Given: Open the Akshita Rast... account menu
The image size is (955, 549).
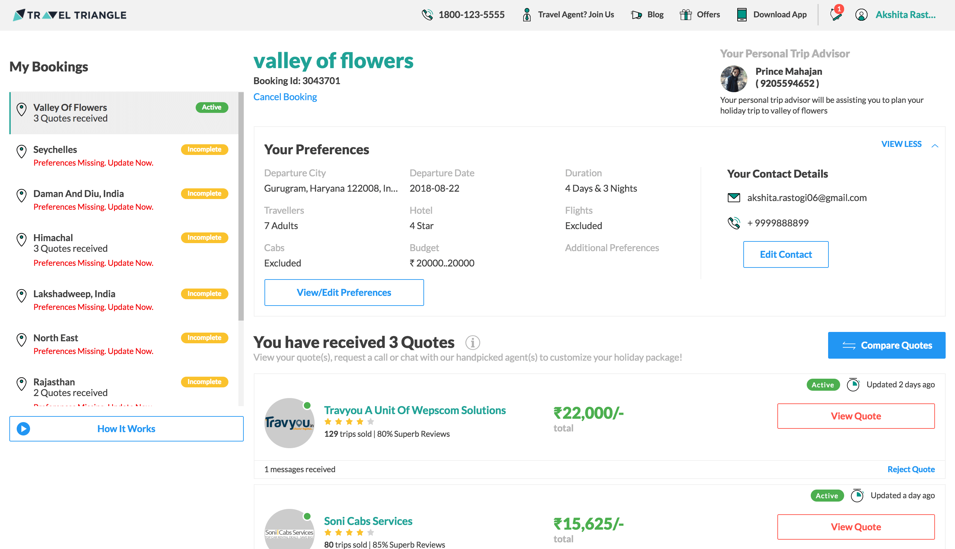Looking at the screenshot, I should coord(905,15).
